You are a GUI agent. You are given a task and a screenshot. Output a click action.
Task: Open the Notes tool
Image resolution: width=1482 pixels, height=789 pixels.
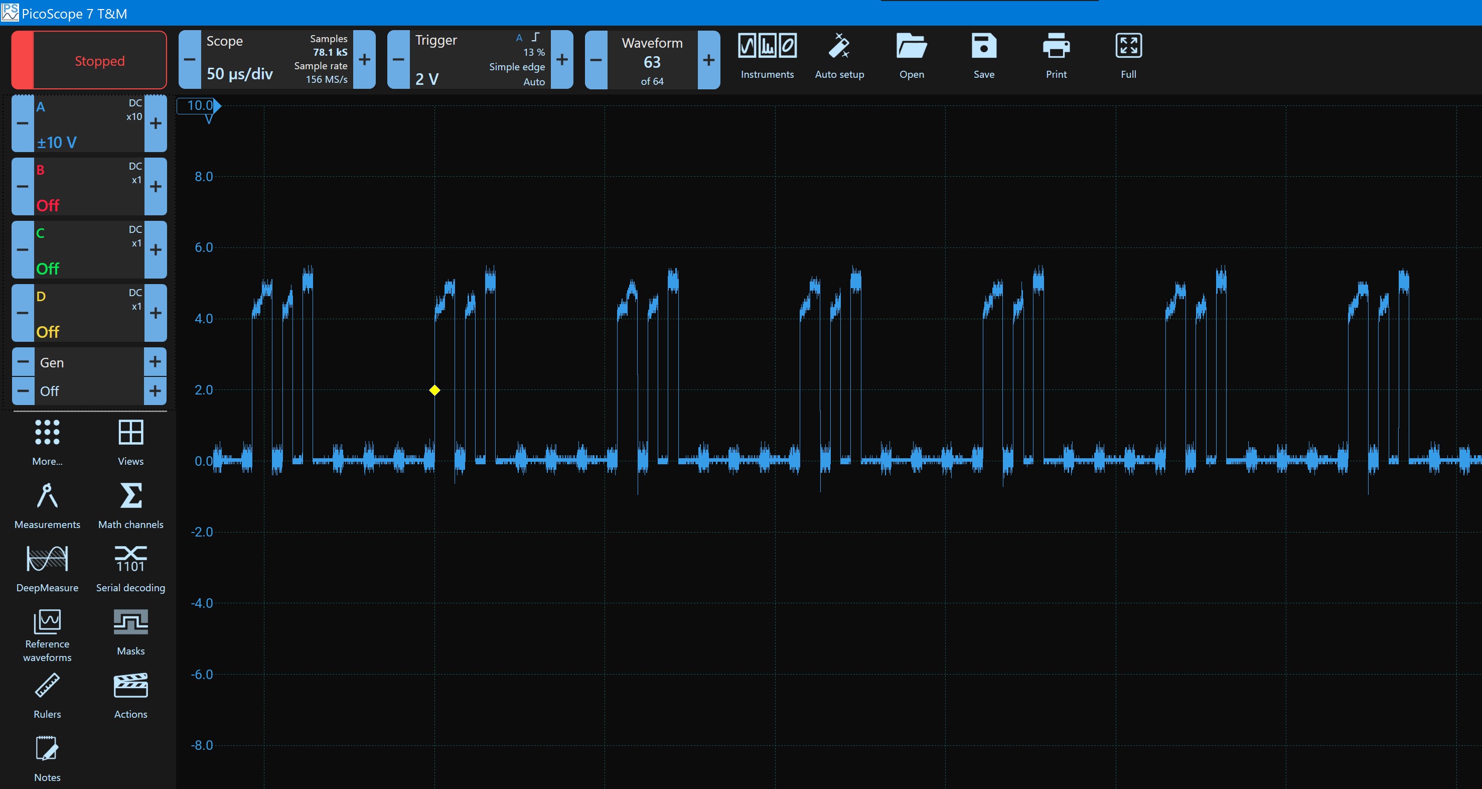pyautogui.click(x=47, y=758)
